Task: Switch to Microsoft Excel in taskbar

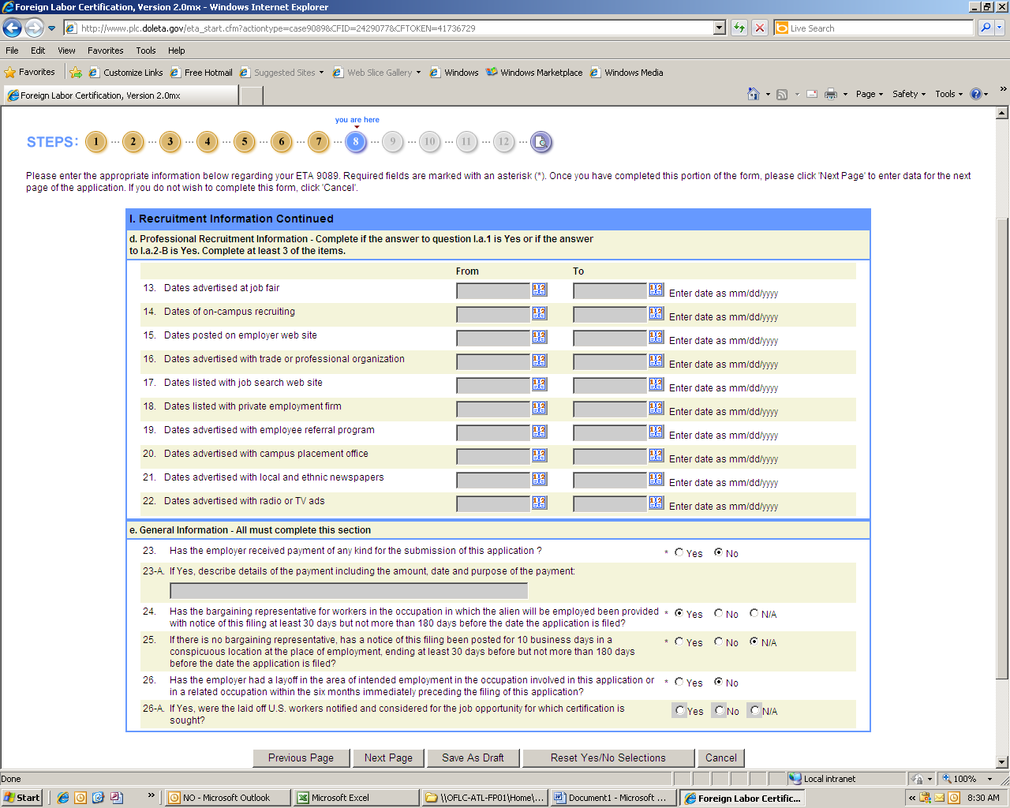Action: click(x=356, y=798)
